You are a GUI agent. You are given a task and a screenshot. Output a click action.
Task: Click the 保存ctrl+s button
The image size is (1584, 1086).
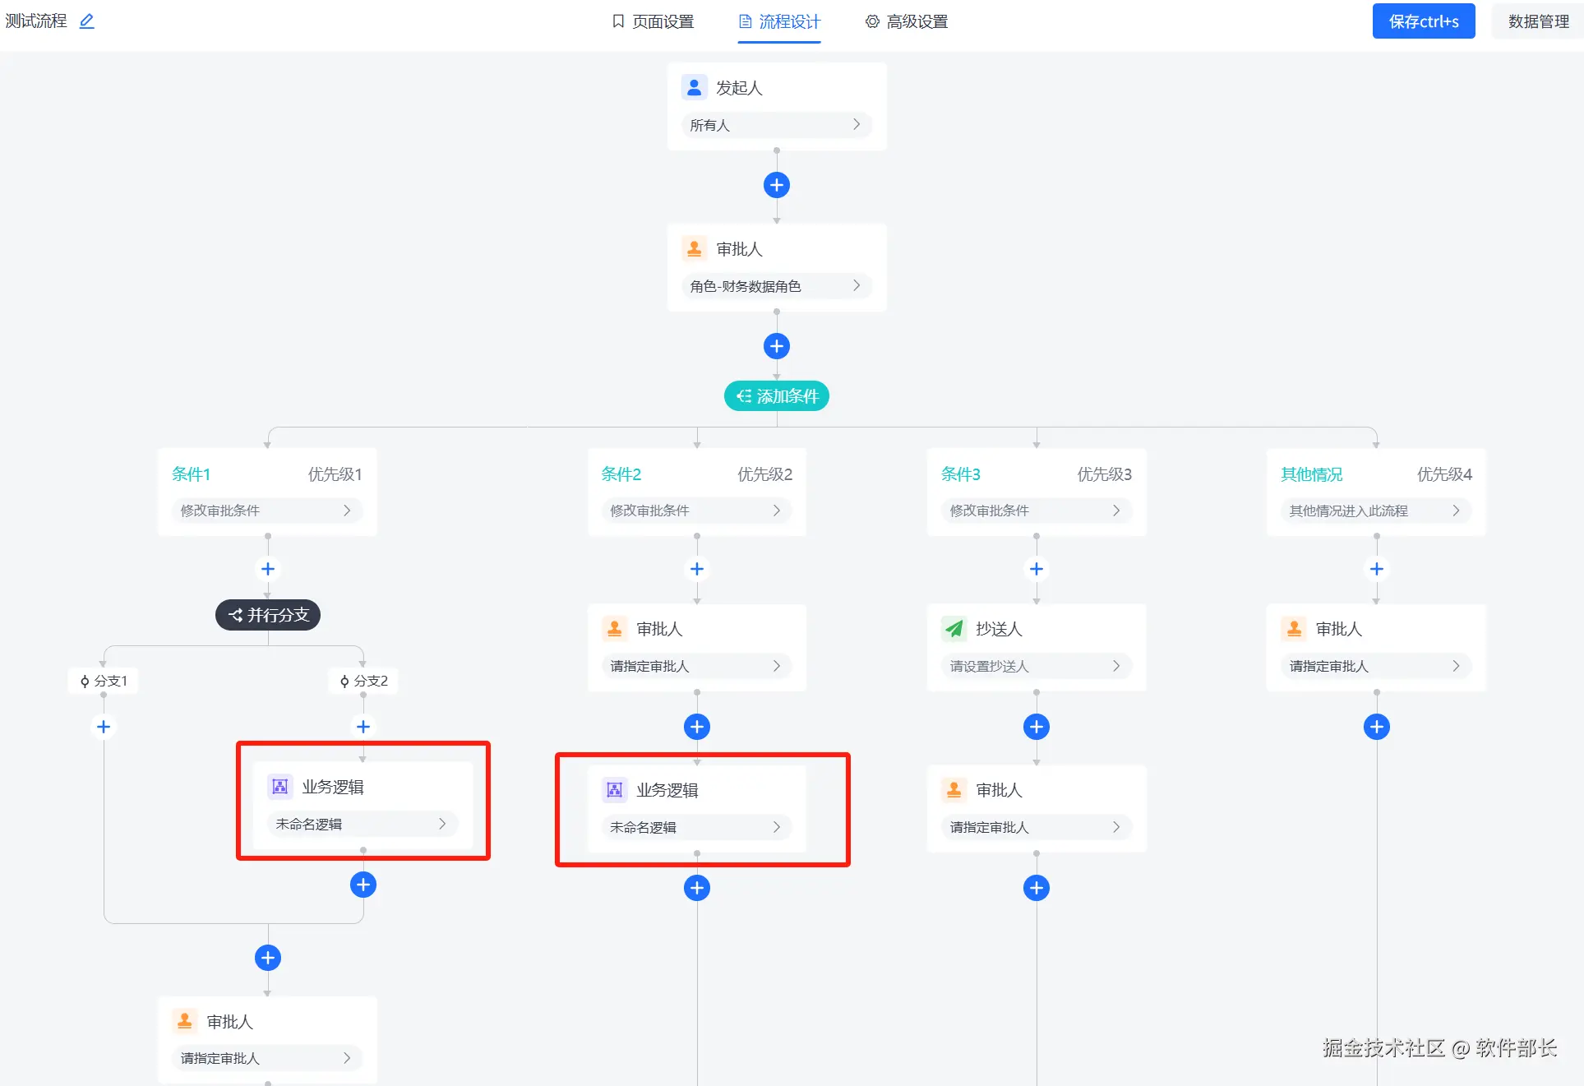[x=1424, y=21]
